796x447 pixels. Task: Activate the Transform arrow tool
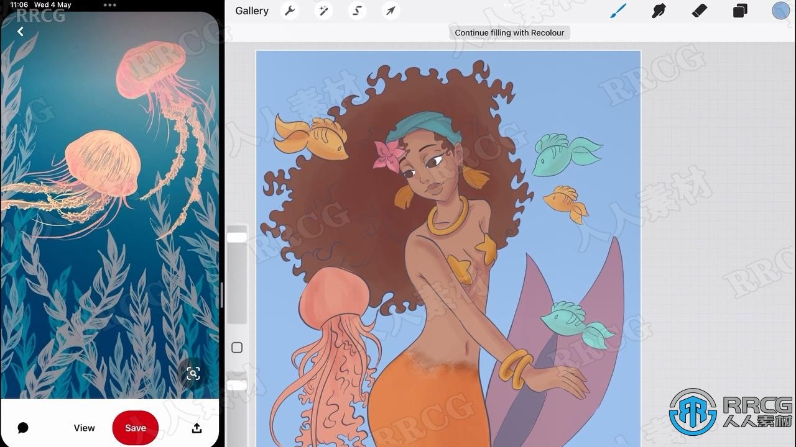[391, 11]
